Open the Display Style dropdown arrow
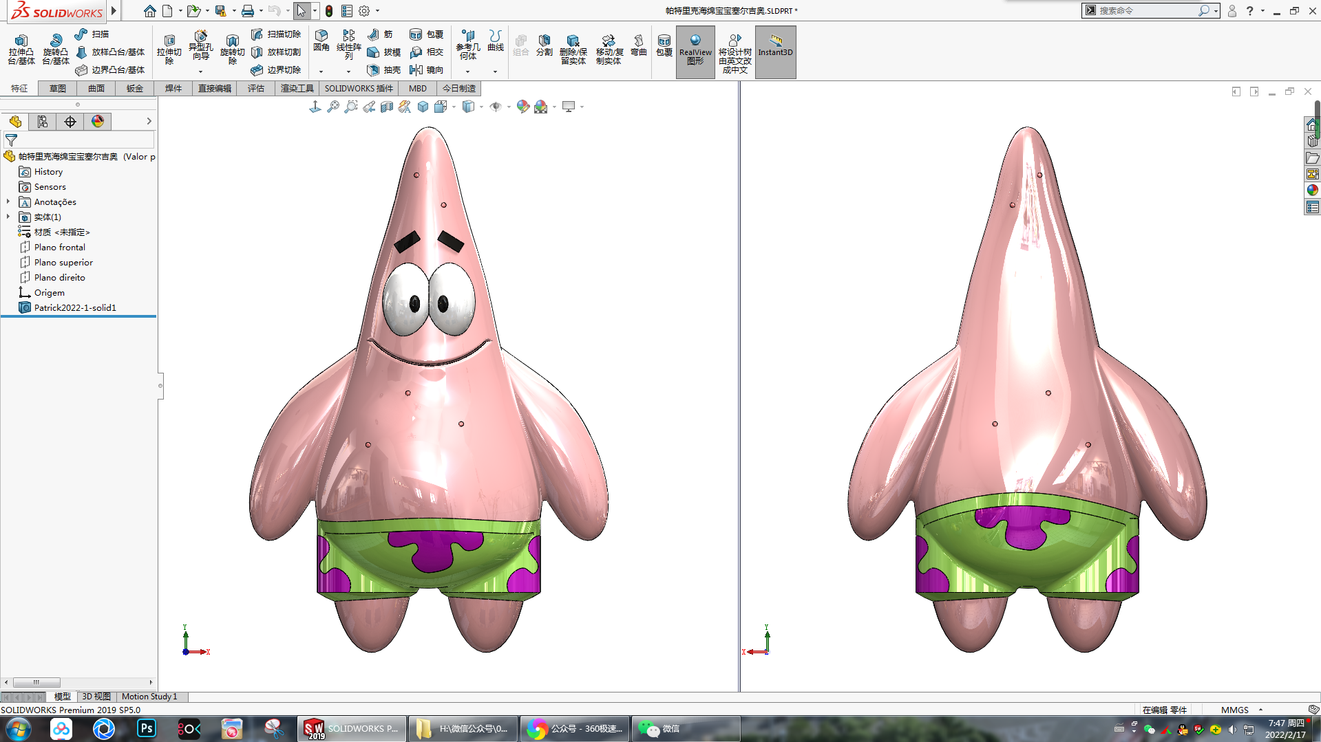1321x742 pixels. 481,107
